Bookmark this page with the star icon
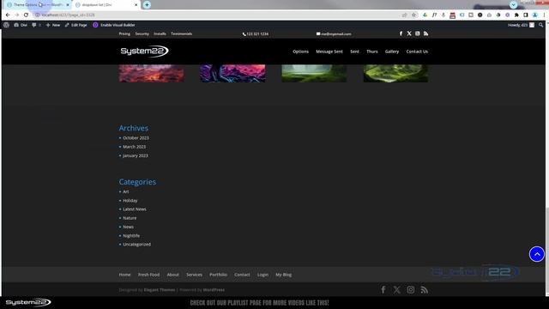This screenshot has width=549, height=309. point(413,15)
